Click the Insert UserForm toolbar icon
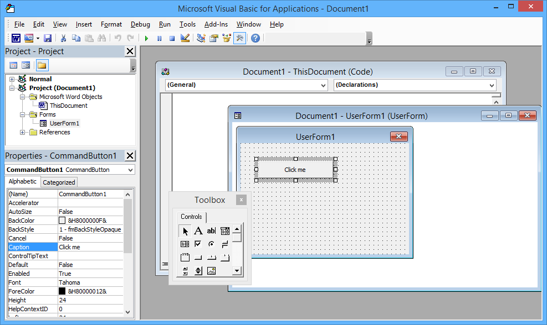The height and width of the screenshot is (325, 547). pos(29,38)
